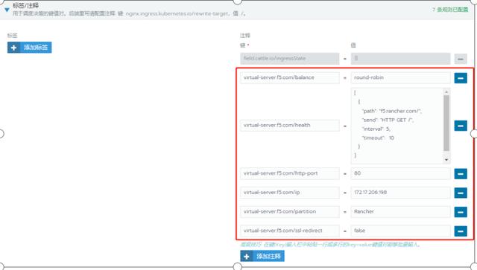Edit the virtual-server.f5.com/http-port key field
This screenshot has height=270, width=477.
(x=290, y=173)
